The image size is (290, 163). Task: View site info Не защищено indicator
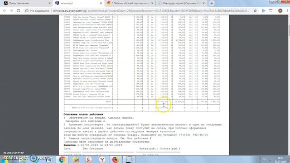click(37, 11)
